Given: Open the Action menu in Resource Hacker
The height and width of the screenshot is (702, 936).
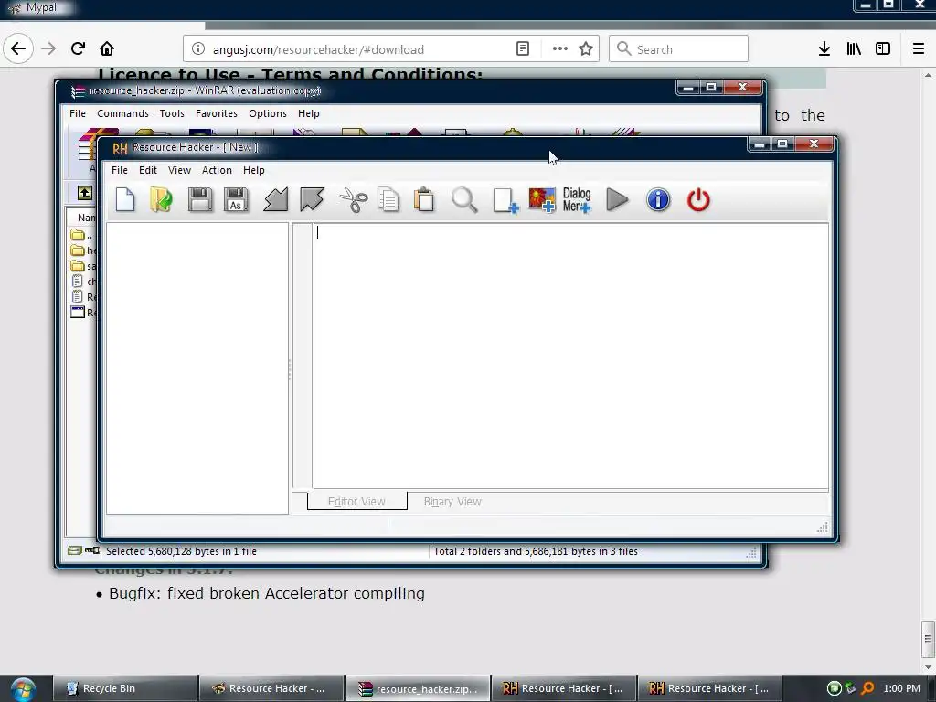Looking at the screenshot, I should [x=217, y=170].
